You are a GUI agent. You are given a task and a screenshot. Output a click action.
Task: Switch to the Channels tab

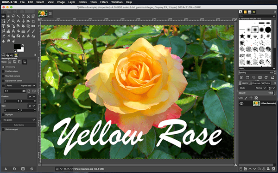point(255,83)
